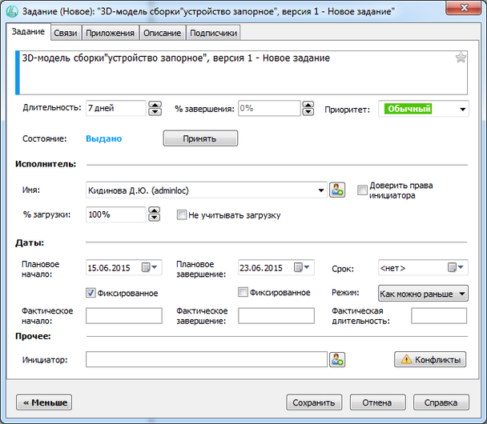Screen dimensions: 487x424
Task: Click the add-user icon next to executor name
Action: tap(337, 190)
